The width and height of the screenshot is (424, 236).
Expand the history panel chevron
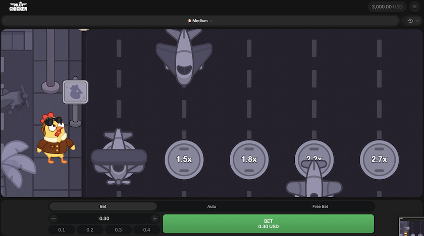pos(417,21)
